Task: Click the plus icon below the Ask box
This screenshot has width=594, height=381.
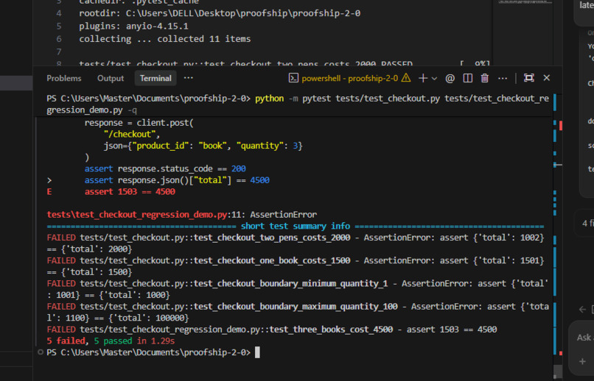Action: pyautogui.click(x=582, y=362)
